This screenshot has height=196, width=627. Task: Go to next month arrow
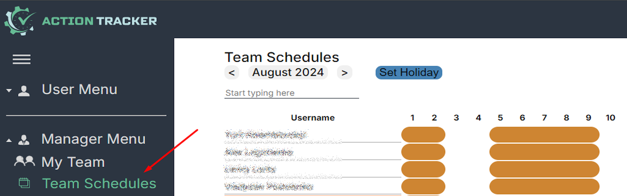click(345, 73)
